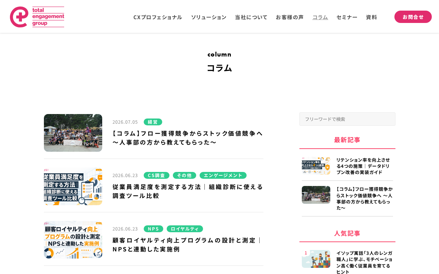The width and height of the screenshot is (439, 274).
Task: Open the CXプロフェショナル menu
Action: pyautogui.click(x=158, y=17)
